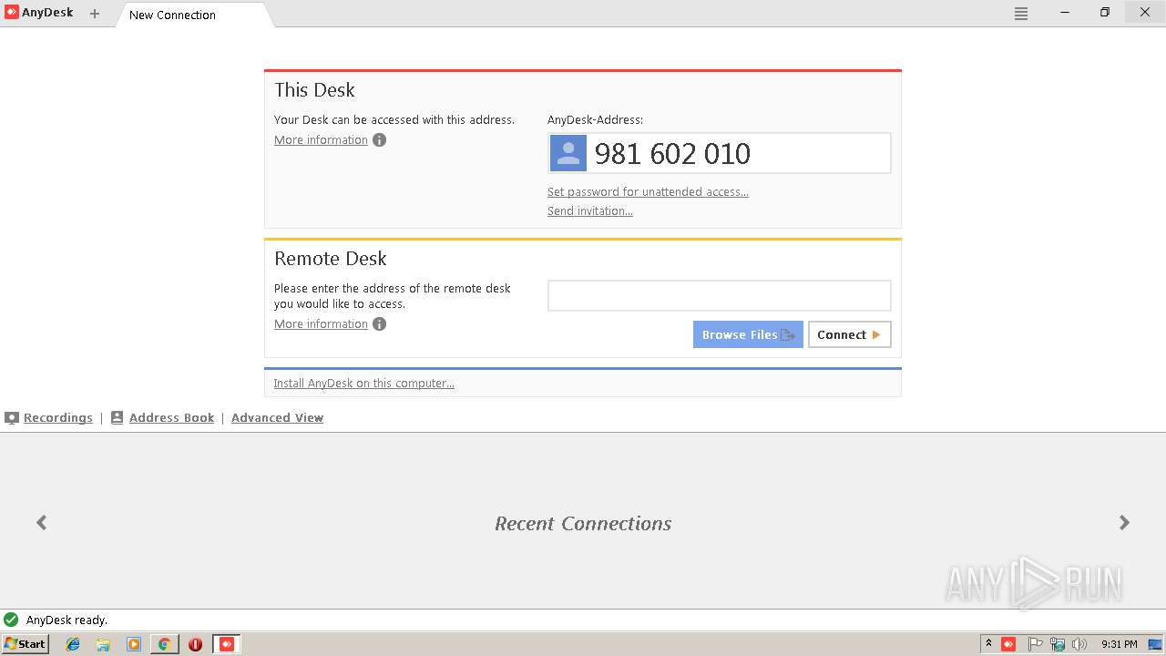The width and height of the screenshot is (1166, 656).
Task: Open the Windows Start menu
Action: (26, 644)
